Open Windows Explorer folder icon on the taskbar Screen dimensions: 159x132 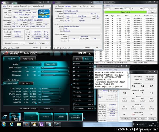19,124
